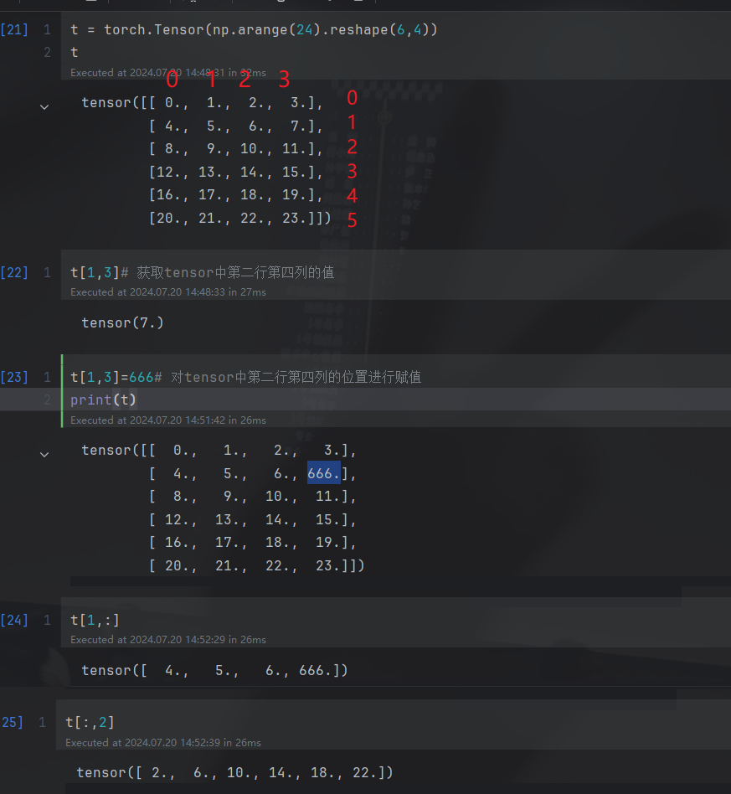Click row '[16., 17., 18., 19.]' in cell 21 output

pyautogui.click(x=235, y=195)
